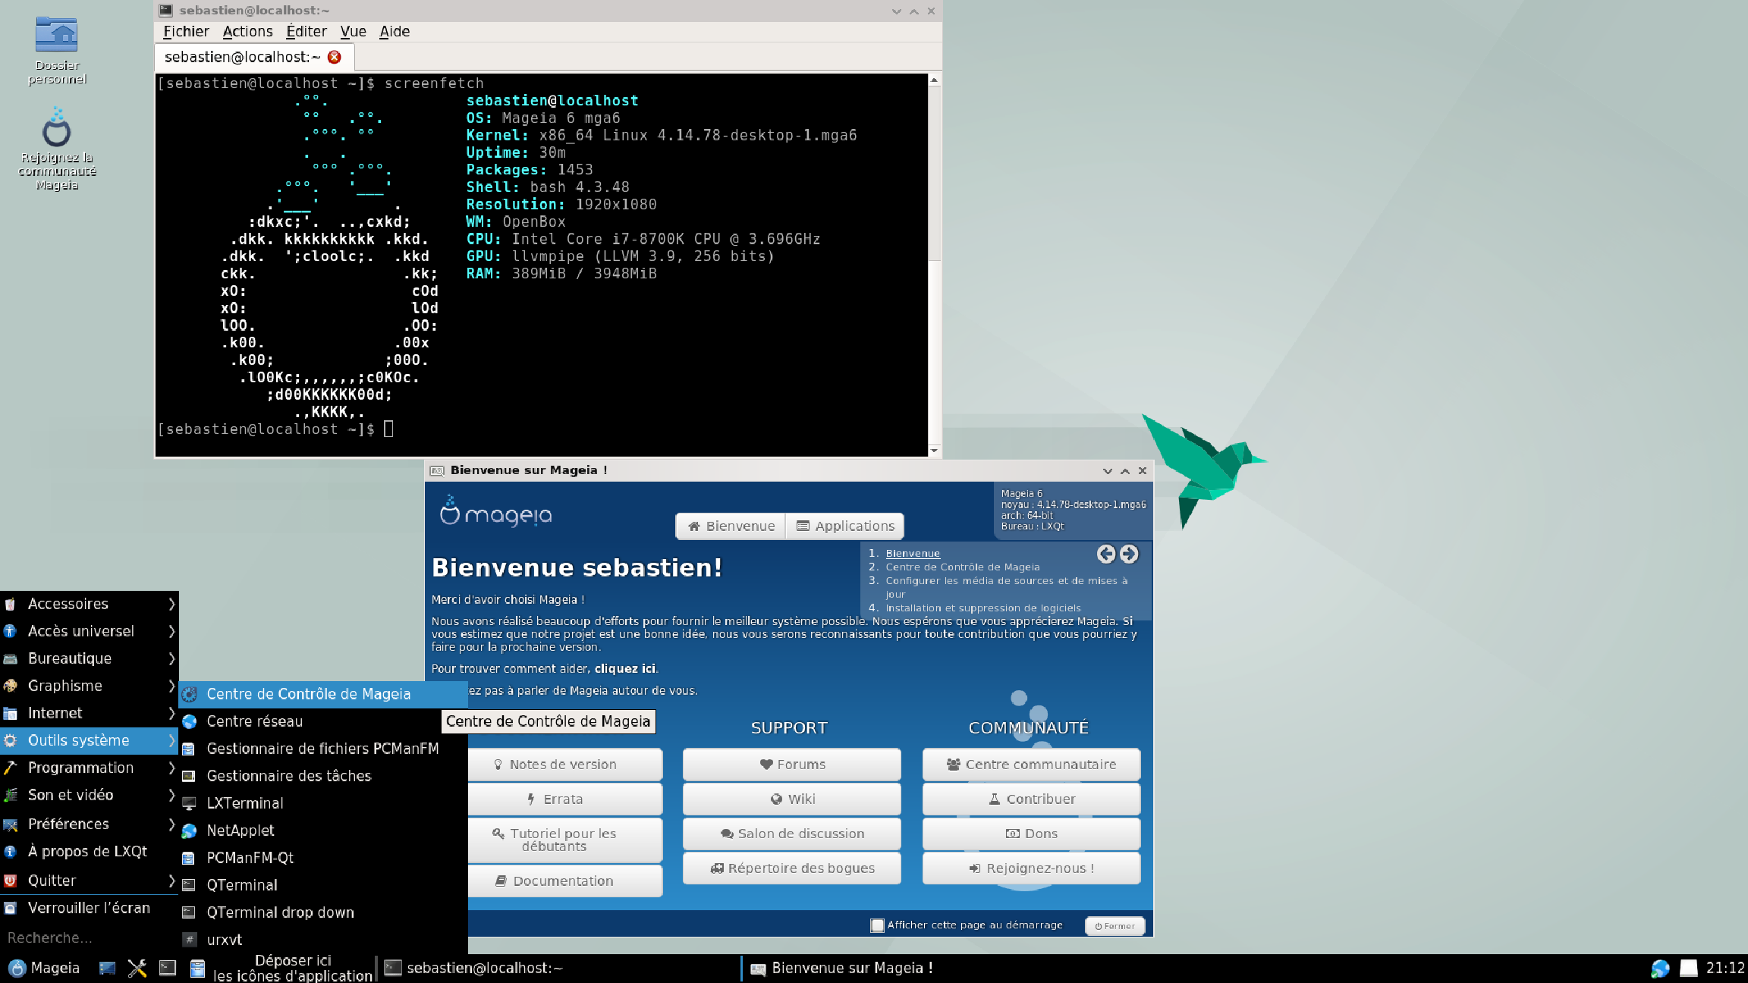Open the Documentation button

tap(565, 881)
